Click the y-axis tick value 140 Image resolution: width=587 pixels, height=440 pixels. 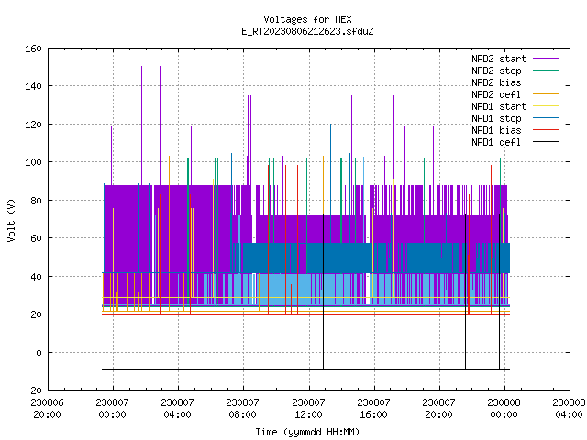pos(33,86)
